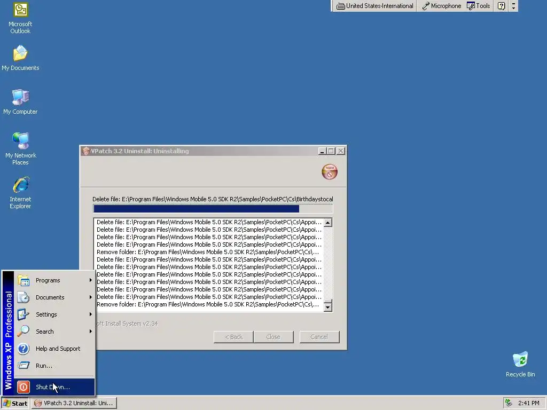This screenshot has width=547, height=410.
Task: Click the log list scroll down arrow
Action: point(328,307)
